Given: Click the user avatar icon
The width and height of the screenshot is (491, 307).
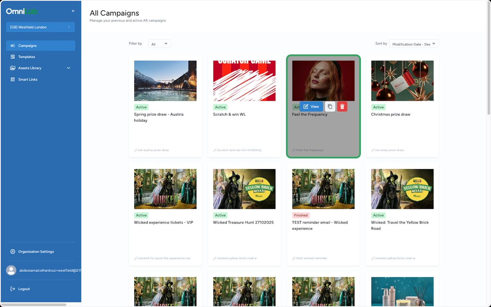Looking at the screenshot, I should [x=11, y=270].
